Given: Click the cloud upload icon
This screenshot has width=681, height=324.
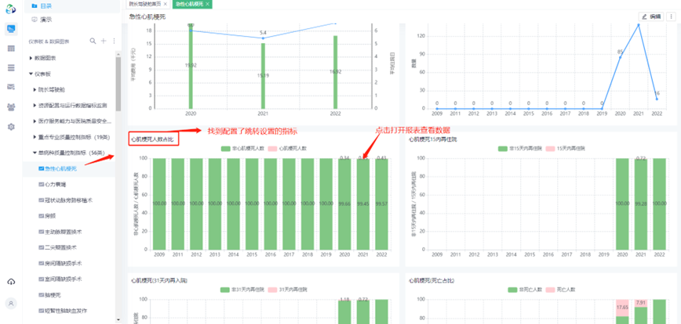Looking at the screenshot, I should [11, 282].
